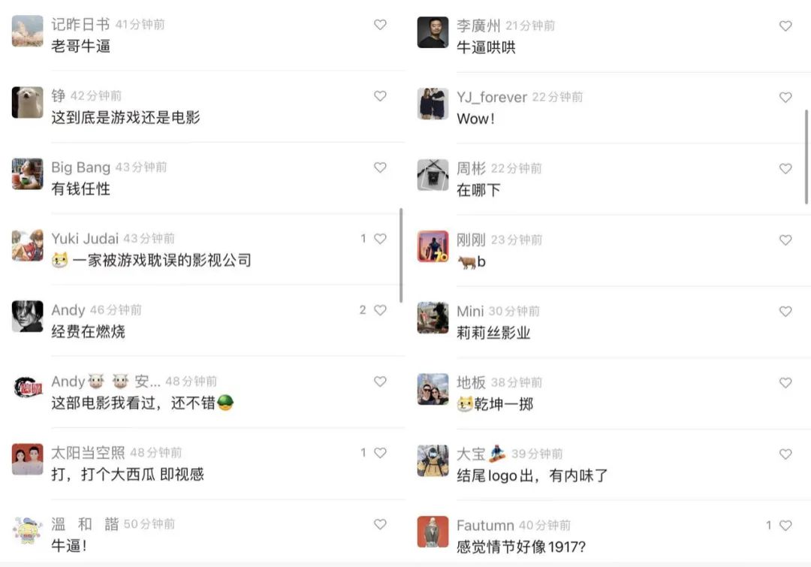Like 李廣州's 牛逼哄哄 comment
This screenshot has height=567, width=811.
(785, 26)
